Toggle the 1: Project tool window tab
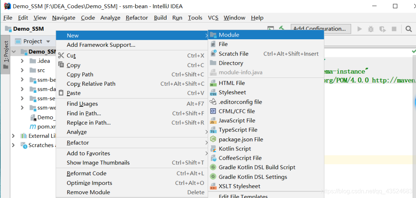This screenshot has width=416, height=198. [x=6, y=55]
